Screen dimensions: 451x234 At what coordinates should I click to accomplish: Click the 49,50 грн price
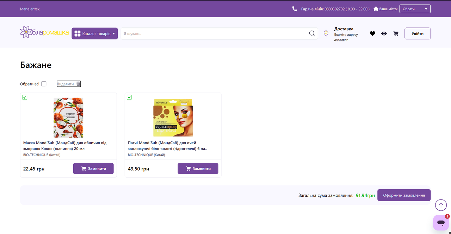coord(138,169)
